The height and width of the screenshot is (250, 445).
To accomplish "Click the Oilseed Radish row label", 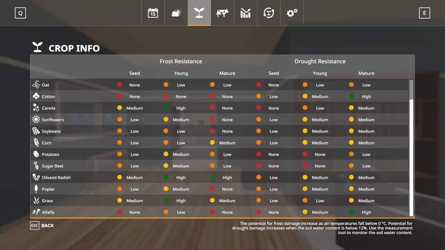I will [56, 178].
